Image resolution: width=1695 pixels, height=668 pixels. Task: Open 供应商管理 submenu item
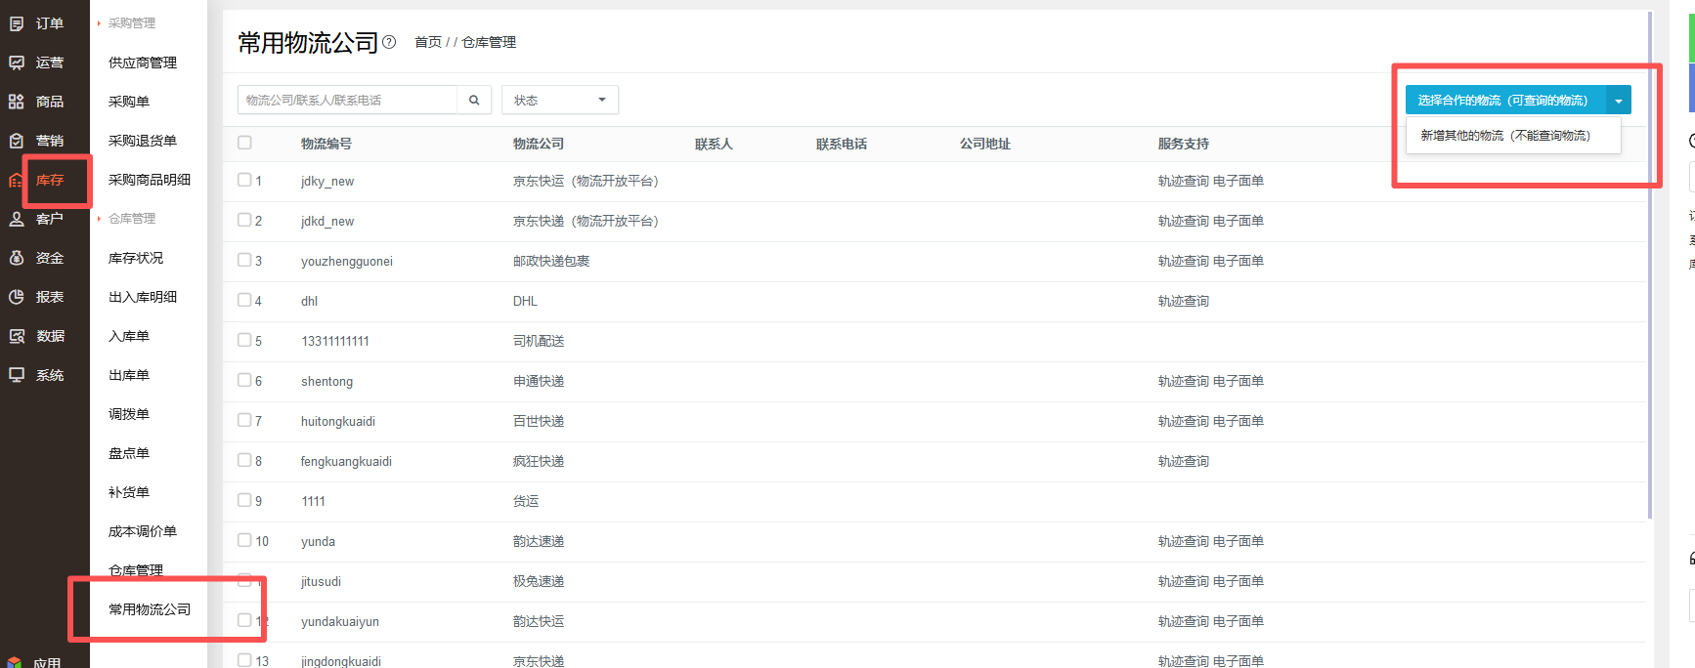143,63
